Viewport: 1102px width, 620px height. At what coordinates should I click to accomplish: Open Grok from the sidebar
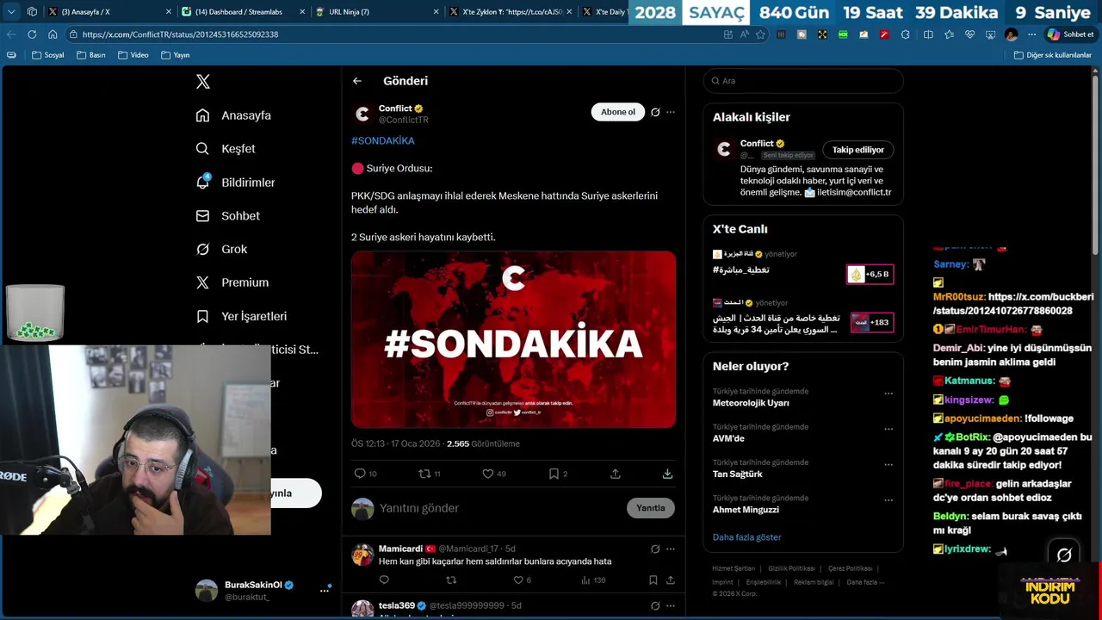pyautogui.click(x=221, y=249)
